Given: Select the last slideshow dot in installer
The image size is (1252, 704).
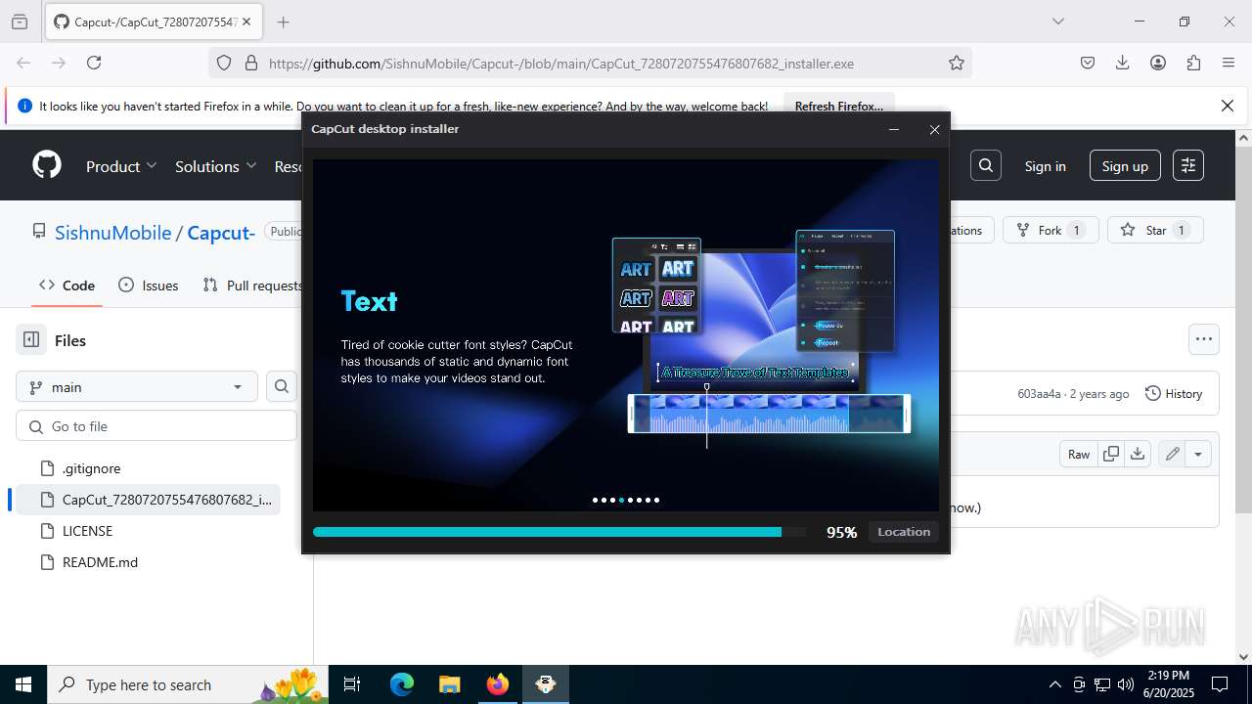Looking at the screenshot, I should (656, 500).
